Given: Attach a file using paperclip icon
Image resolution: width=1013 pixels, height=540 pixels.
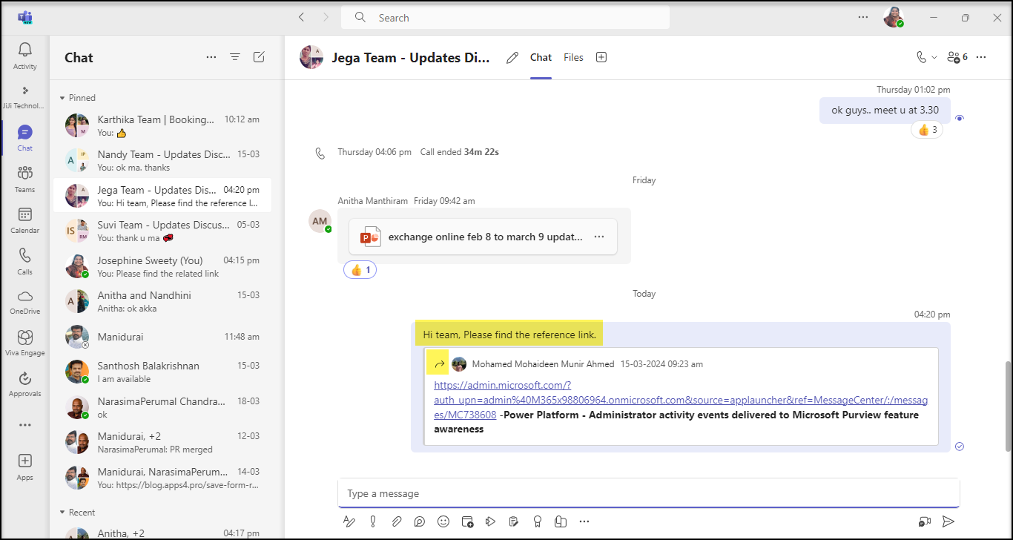Looking at the screenshot, I should click(x=397, y=521).
